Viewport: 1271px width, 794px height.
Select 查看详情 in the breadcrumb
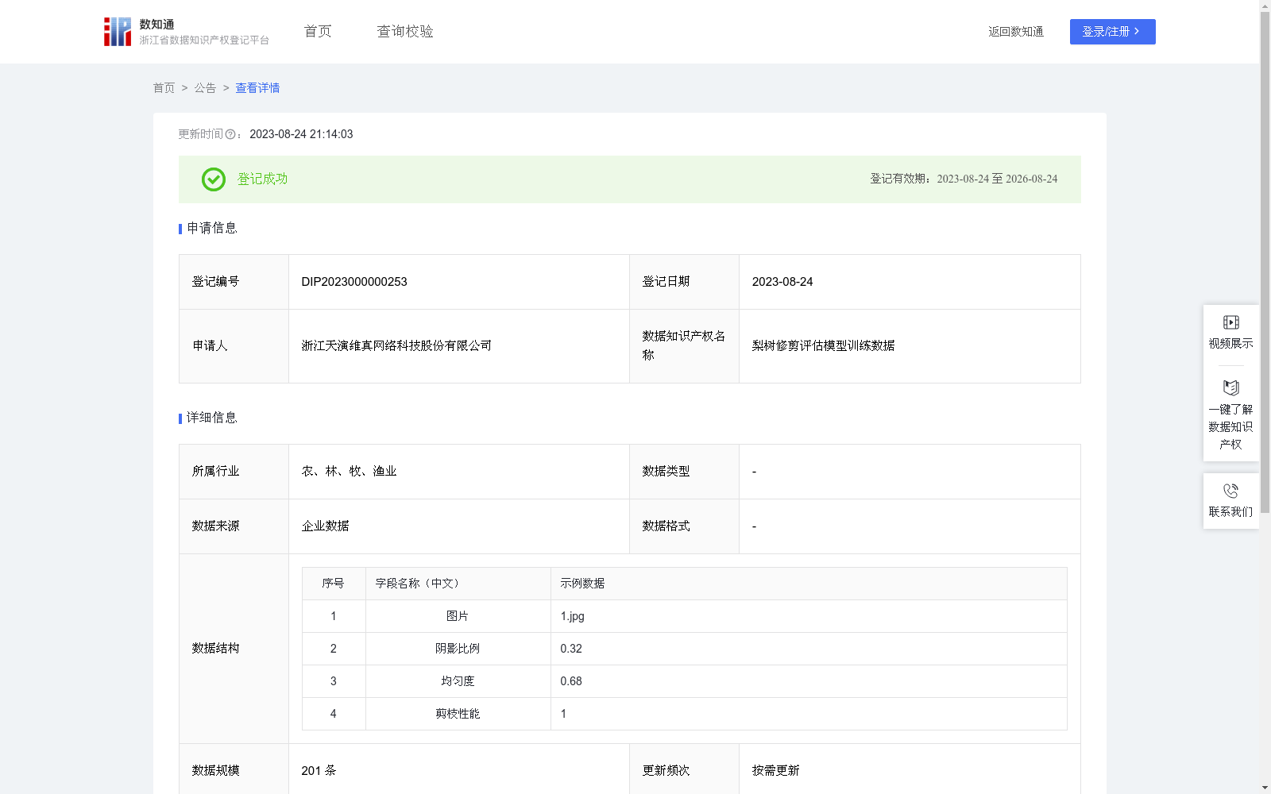pos(257,88)
